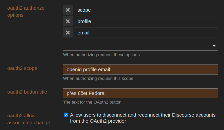Screen dimensions: 224x130
Task: Click the oauth2 scope setting label
Action: coord(22,68)
